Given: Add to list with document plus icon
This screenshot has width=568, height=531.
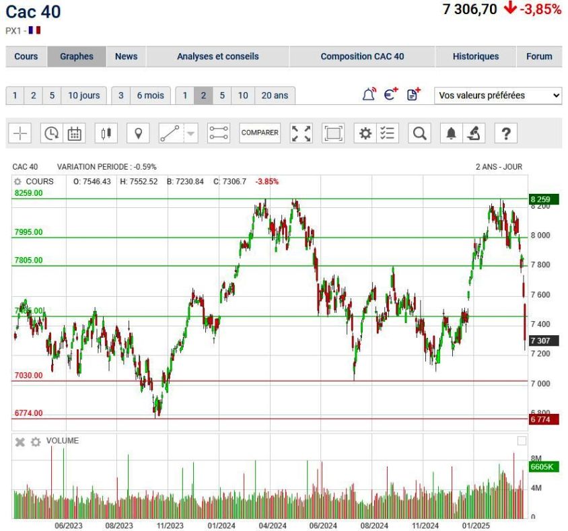Looking at the screenshot, I should tap(413, 94).
